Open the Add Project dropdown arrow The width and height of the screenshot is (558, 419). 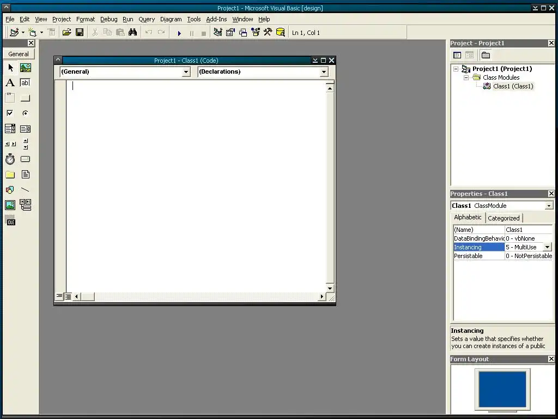tap(23, 32)
